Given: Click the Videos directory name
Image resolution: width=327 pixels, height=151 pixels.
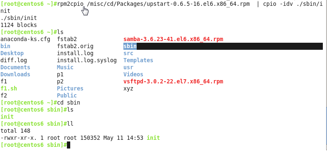Looking at the screenshot, I should coord(133,74).
